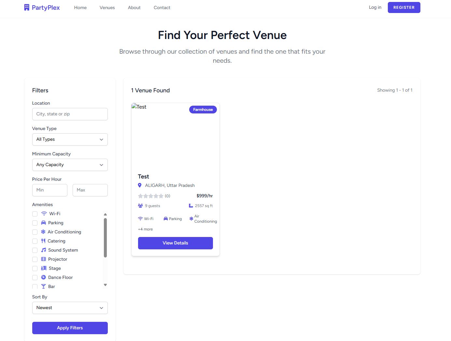Click the View Details button
The width and height of the screenshot is (451, 341).
click(x=175, y=243)
